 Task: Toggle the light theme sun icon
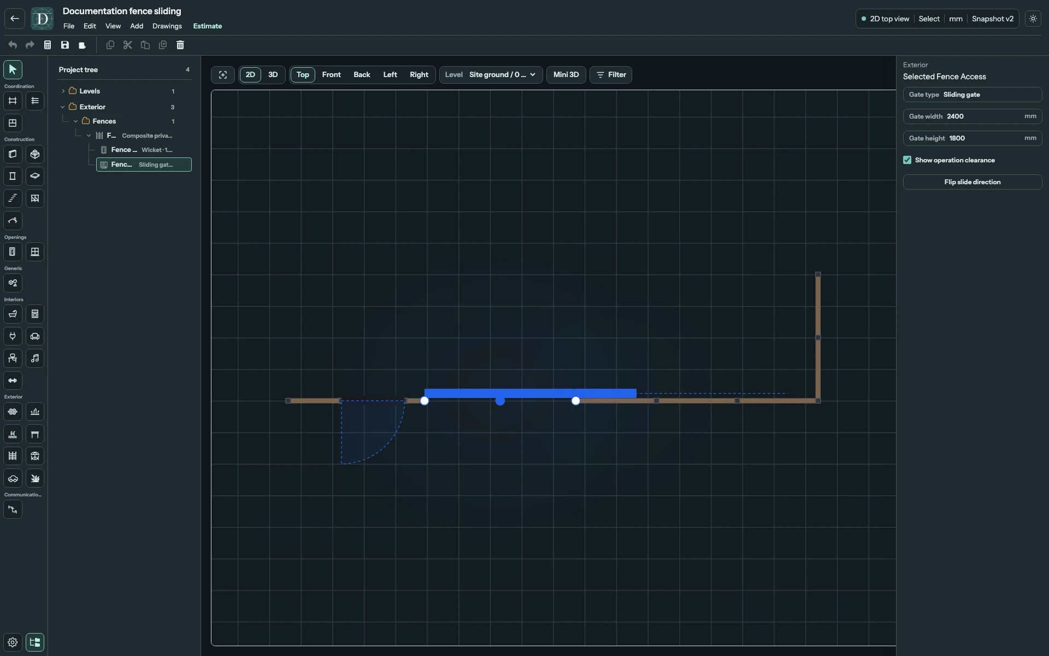(x=1033, y=19)
